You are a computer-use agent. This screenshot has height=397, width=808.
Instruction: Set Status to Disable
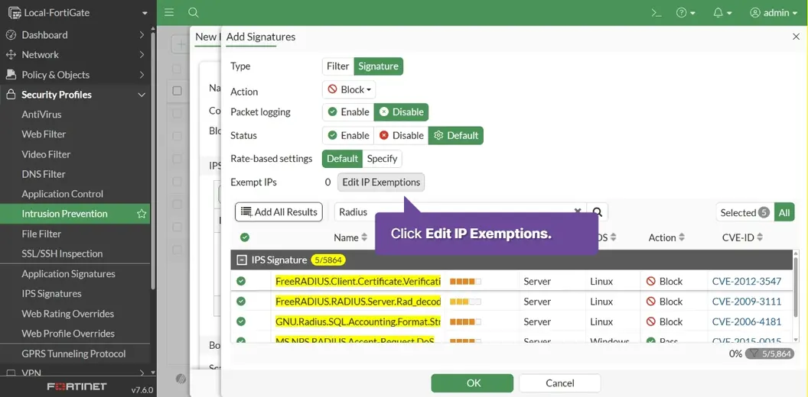pos(401,136)
